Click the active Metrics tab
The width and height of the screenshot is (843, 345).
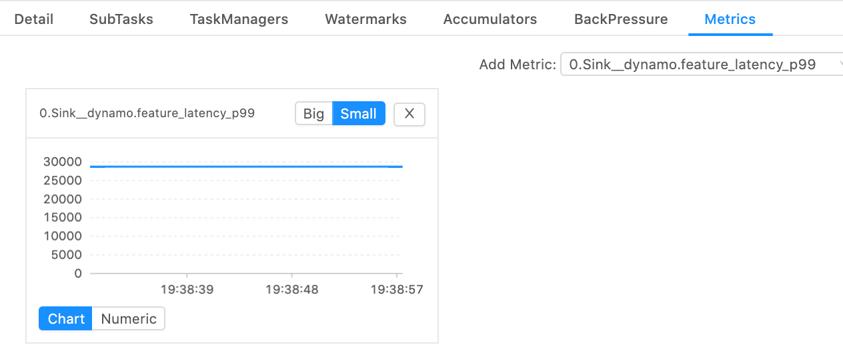(730, 19)
